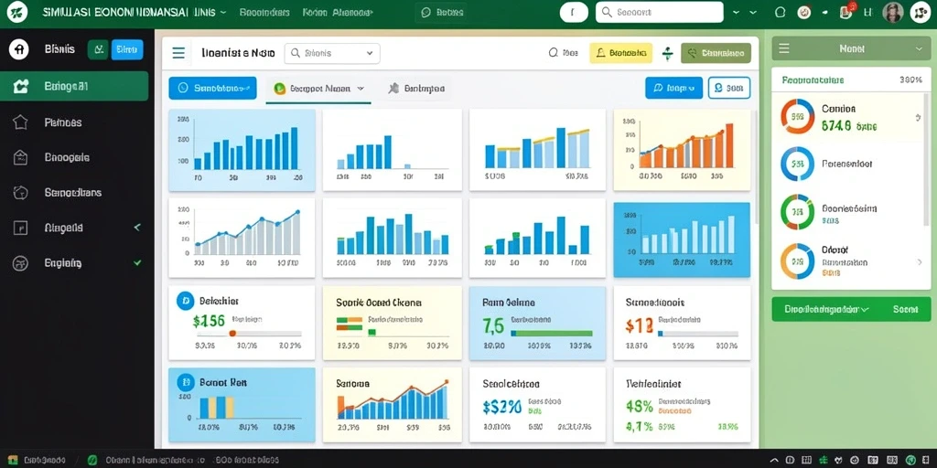Switch to the Benimpes tab with pin icon
This screenshot has width=937, height=468.
416,89
